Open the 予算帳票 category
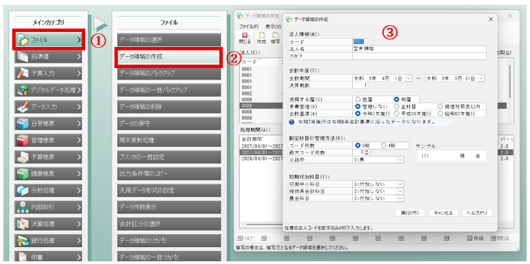This screenshot has height=264, width=530. point(48,157)
